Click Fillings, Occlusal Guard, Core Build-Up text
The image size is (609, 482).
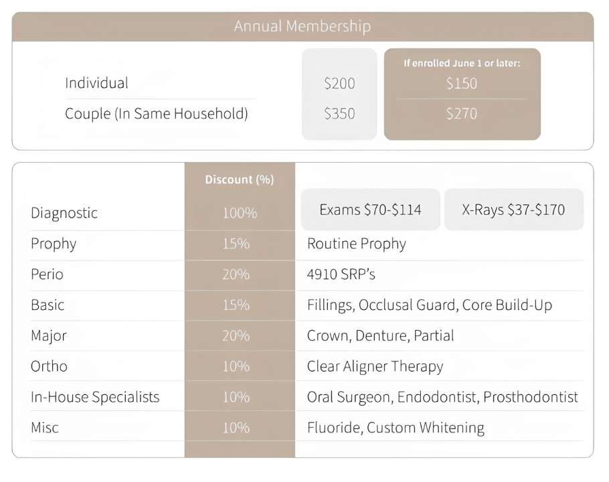click(429, 305)
